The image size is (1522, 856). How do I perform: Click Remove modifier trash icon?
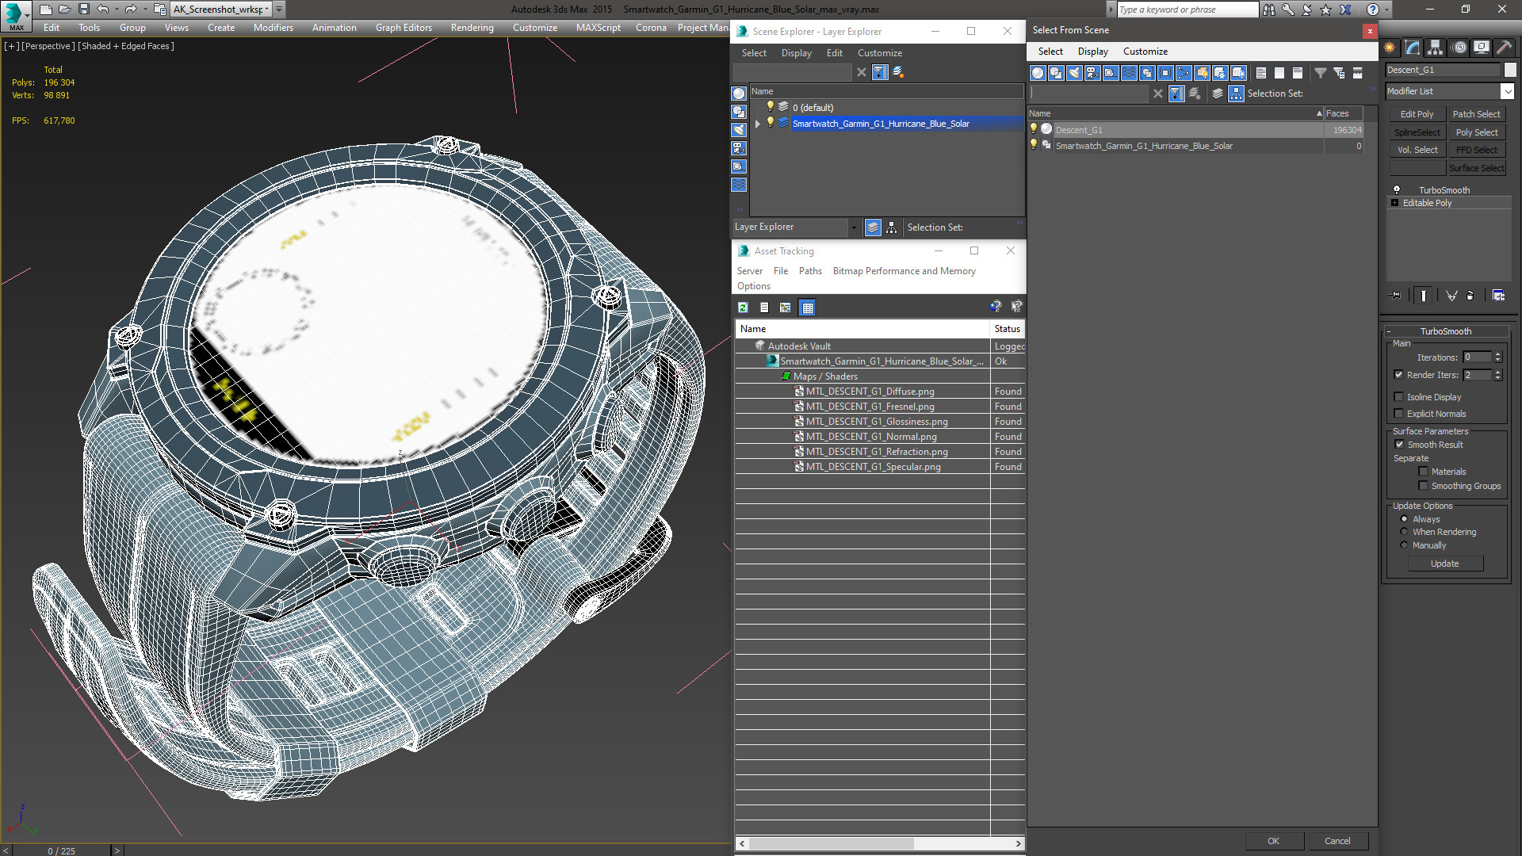1470,296
